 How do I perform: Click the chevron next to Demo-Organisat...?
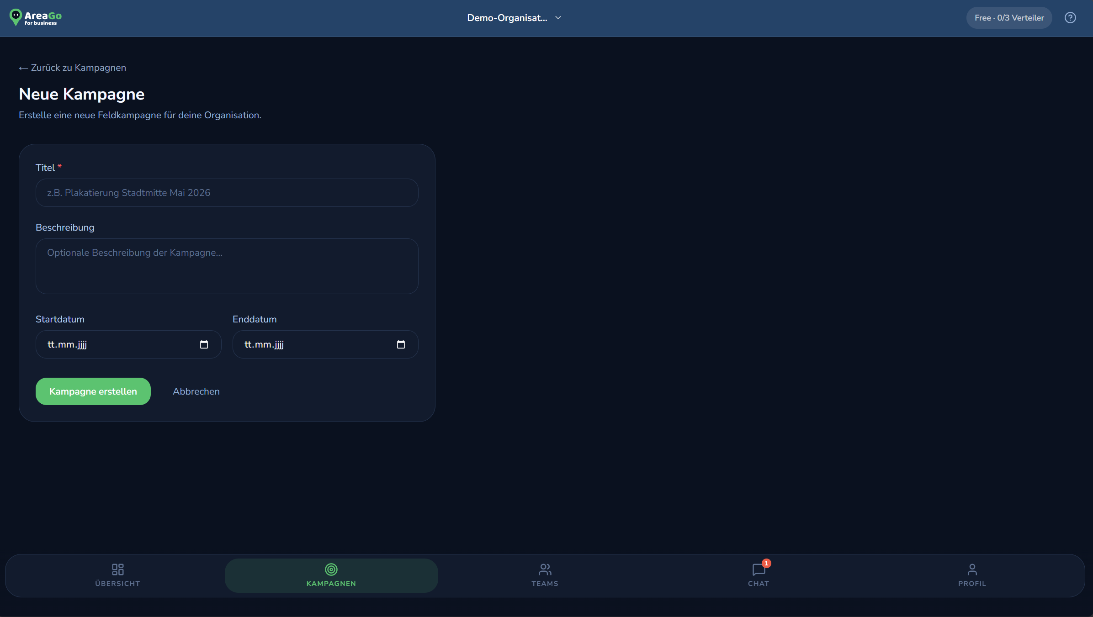click(558, 18)
